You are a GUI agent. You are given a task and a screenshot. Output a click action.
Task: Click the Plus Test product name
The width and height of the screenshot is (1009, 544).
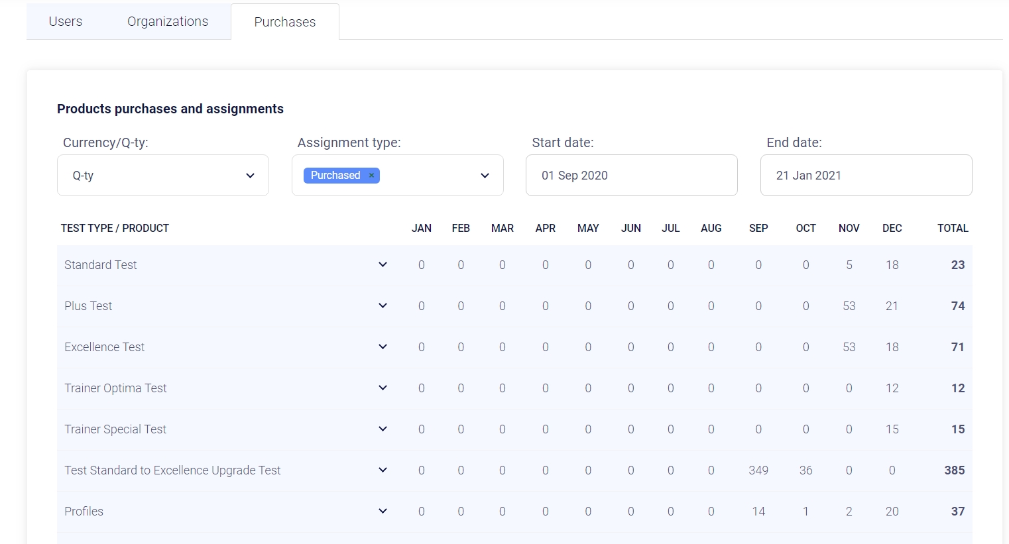(x=88, y=306)
